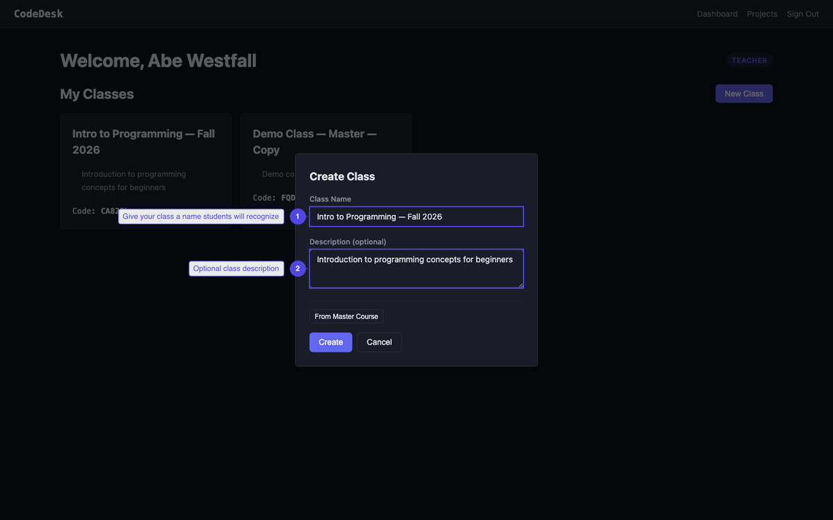
Task: Go to Projects in the top navigation
Action: (762, 14)
